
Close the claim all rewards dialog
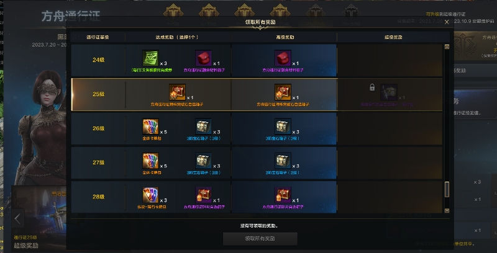(x=447, y=22)
